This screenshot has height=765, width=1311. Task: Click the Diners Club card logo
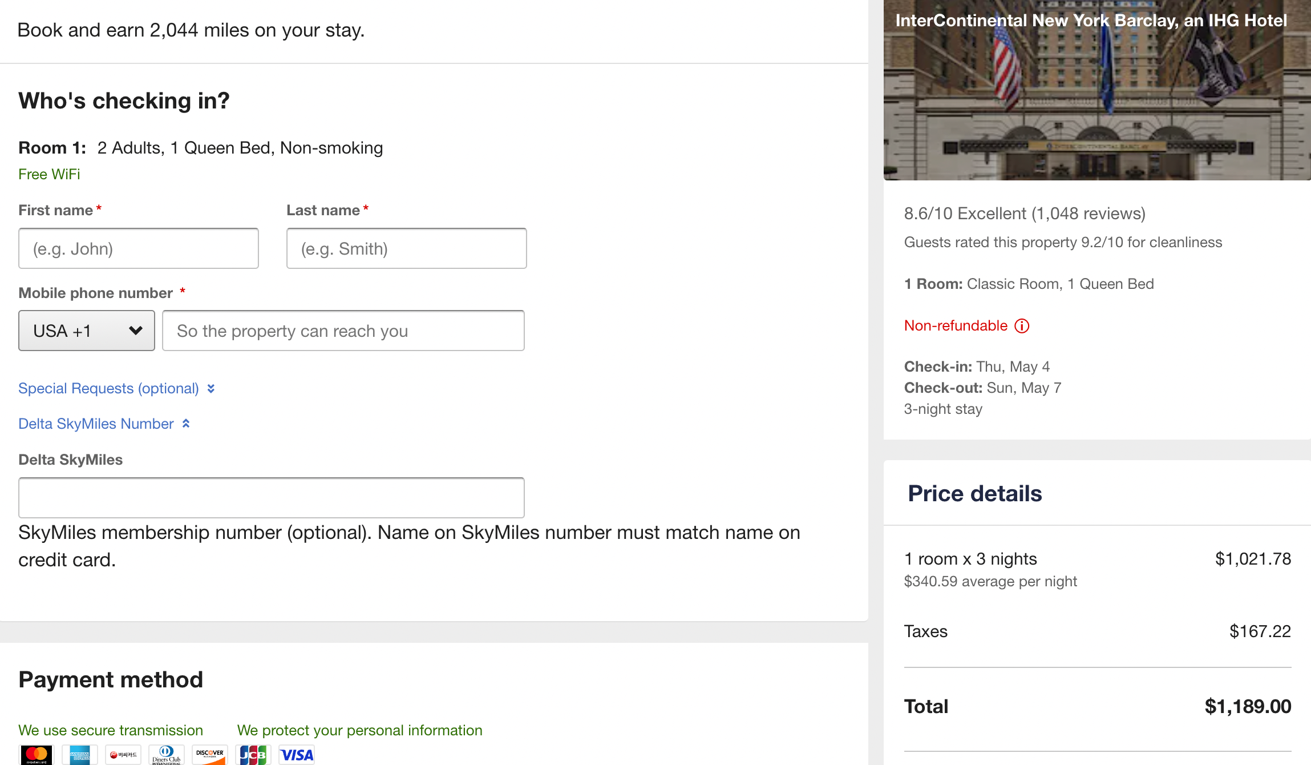167,755
